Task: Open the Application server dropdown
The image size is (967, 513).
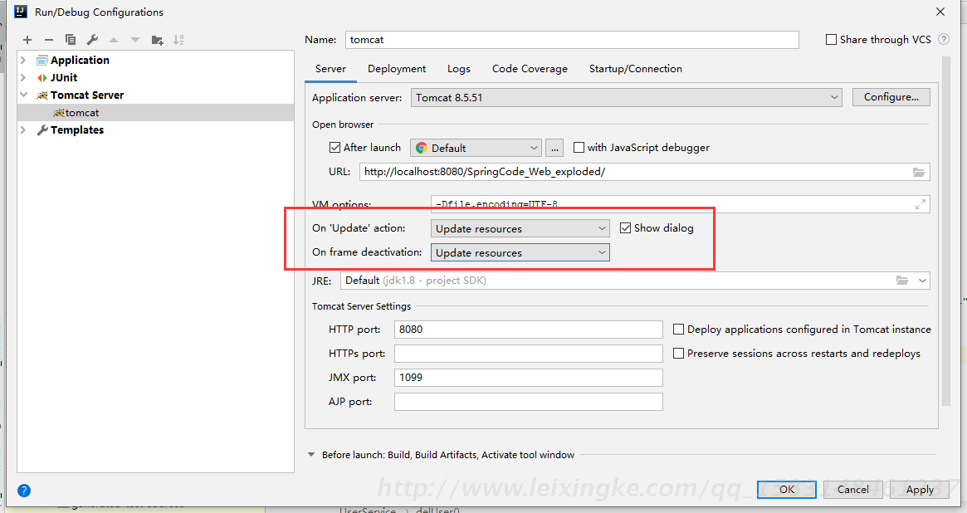Action: [x=626, y=97]
